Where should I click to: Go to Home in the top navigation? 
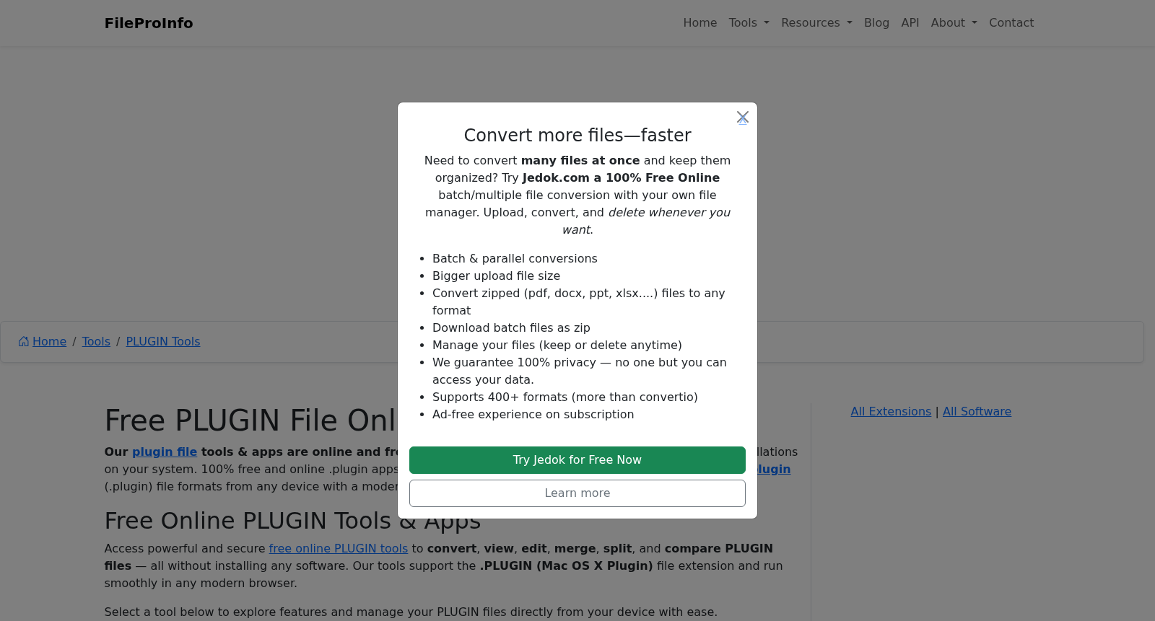point(700,23)
